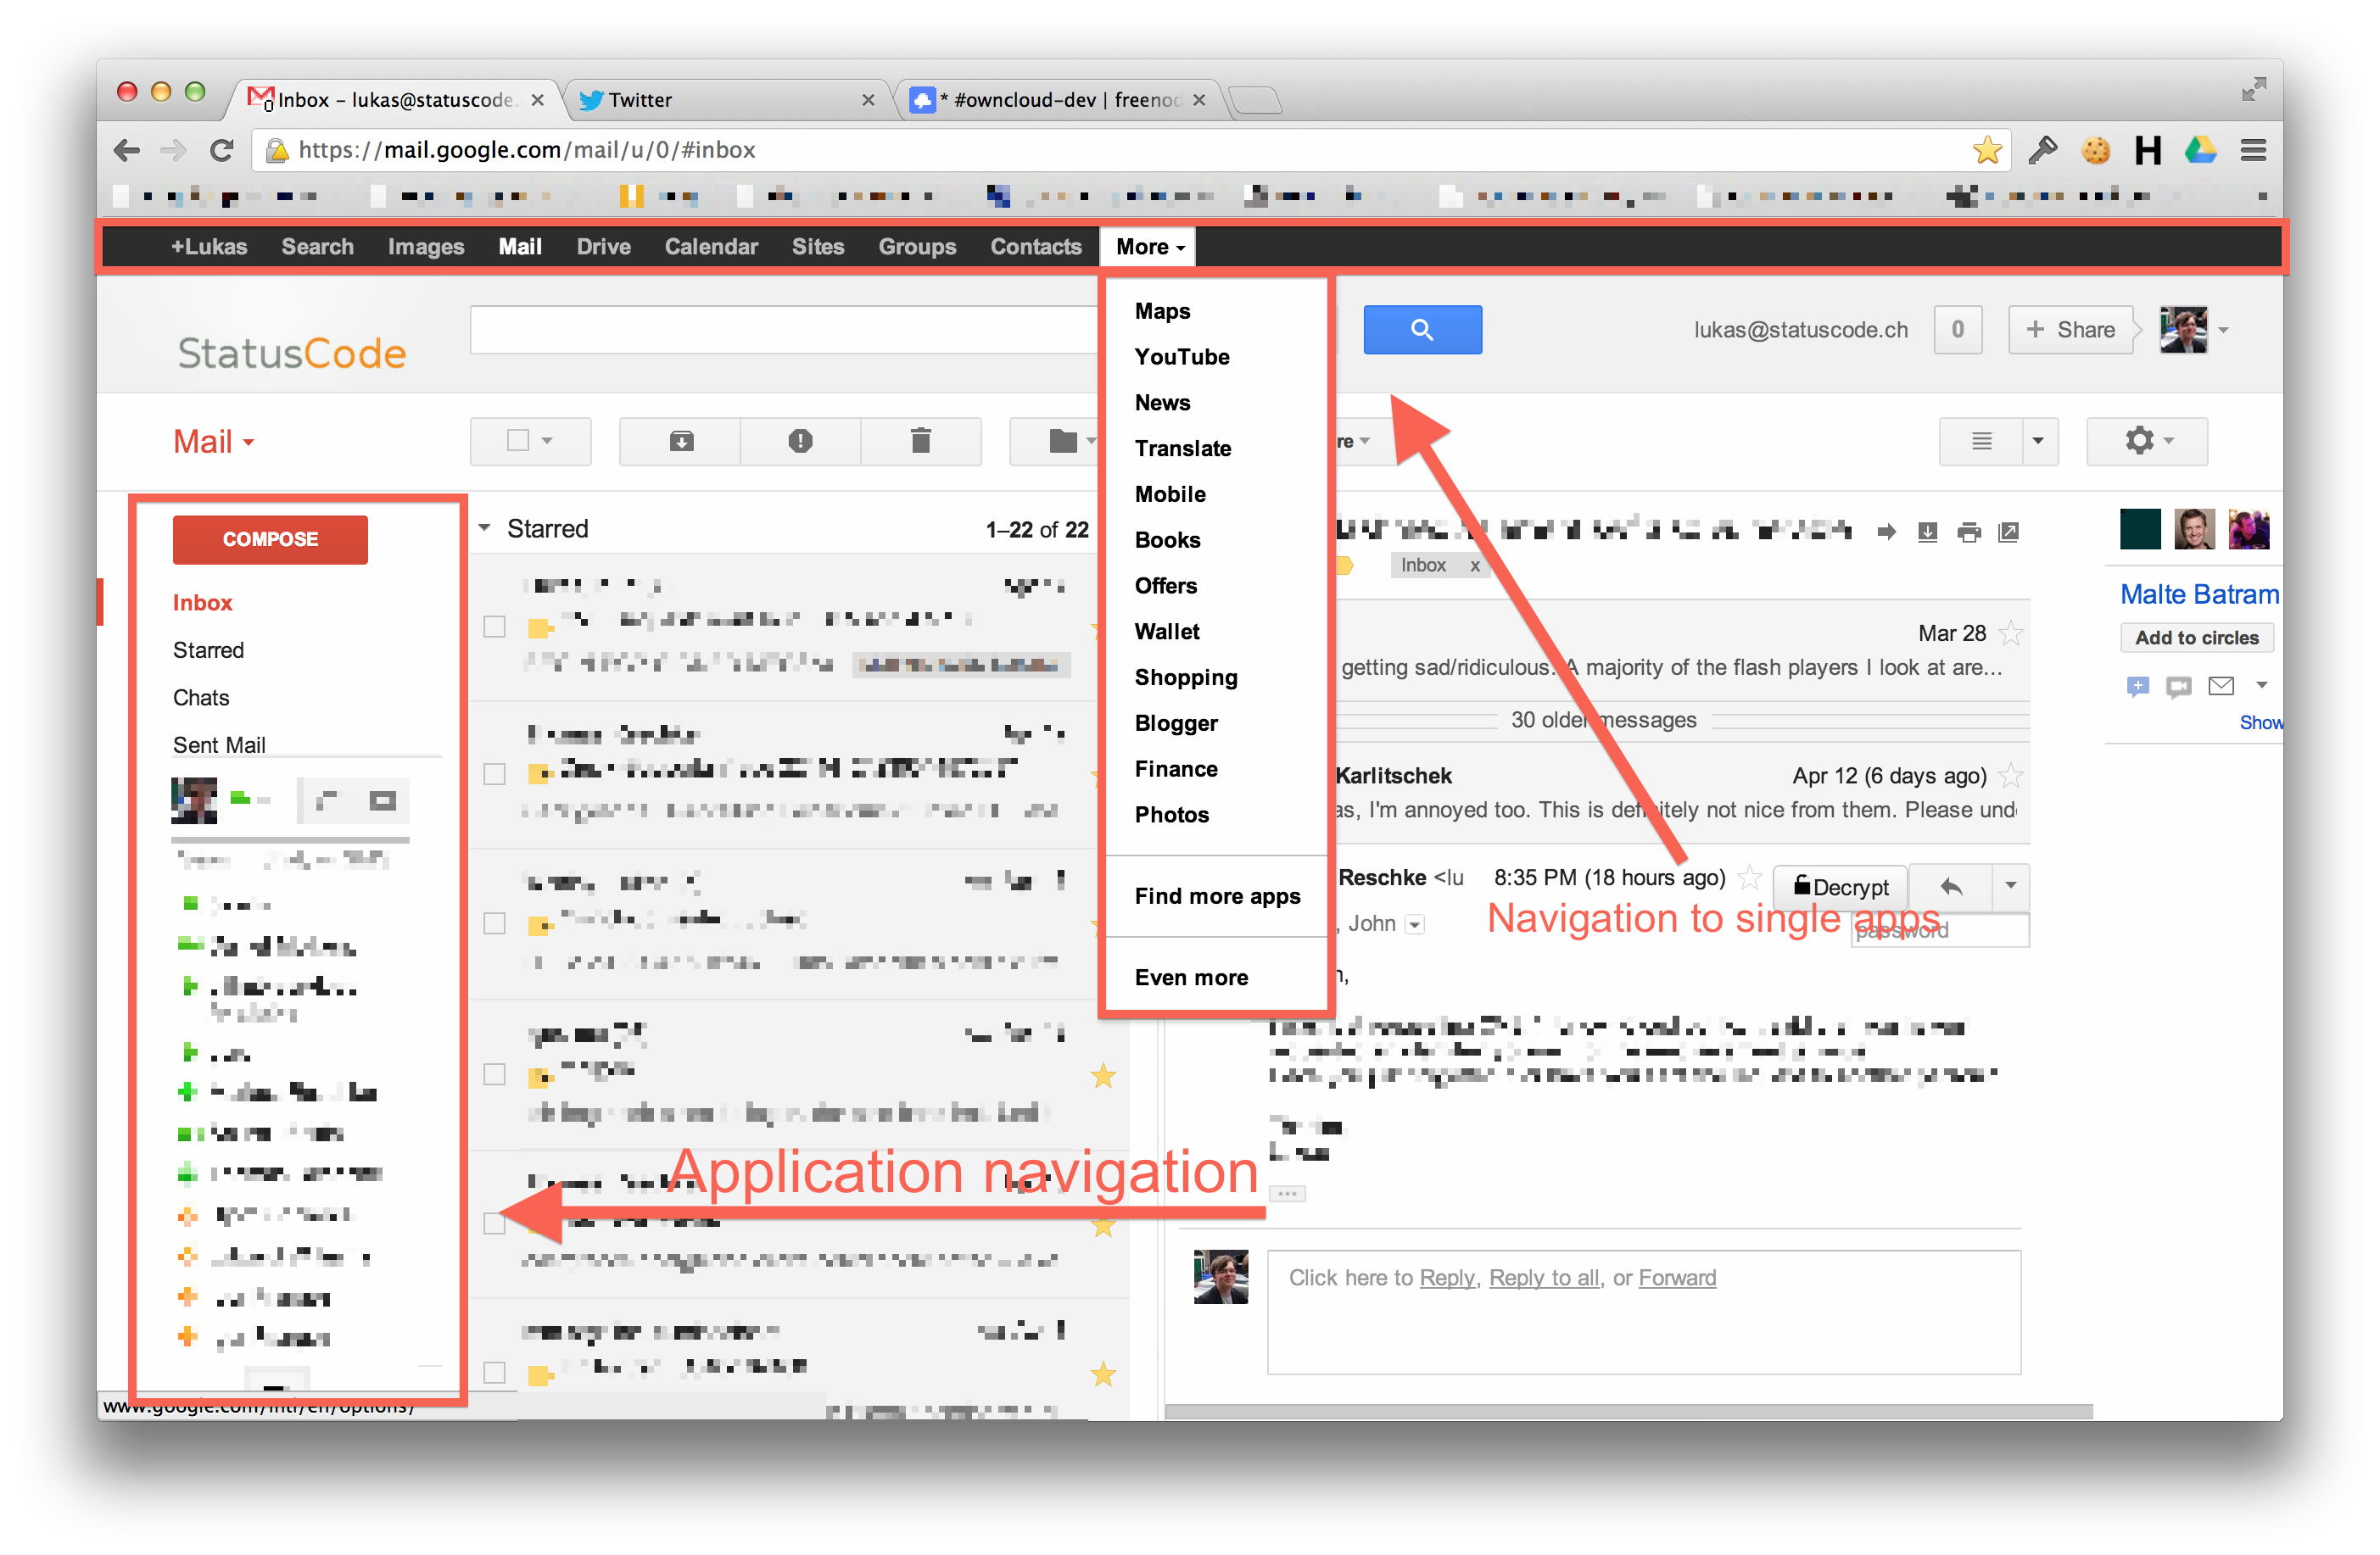Click the horizontal scrollbar under the conversation

pos(1628,1411)
